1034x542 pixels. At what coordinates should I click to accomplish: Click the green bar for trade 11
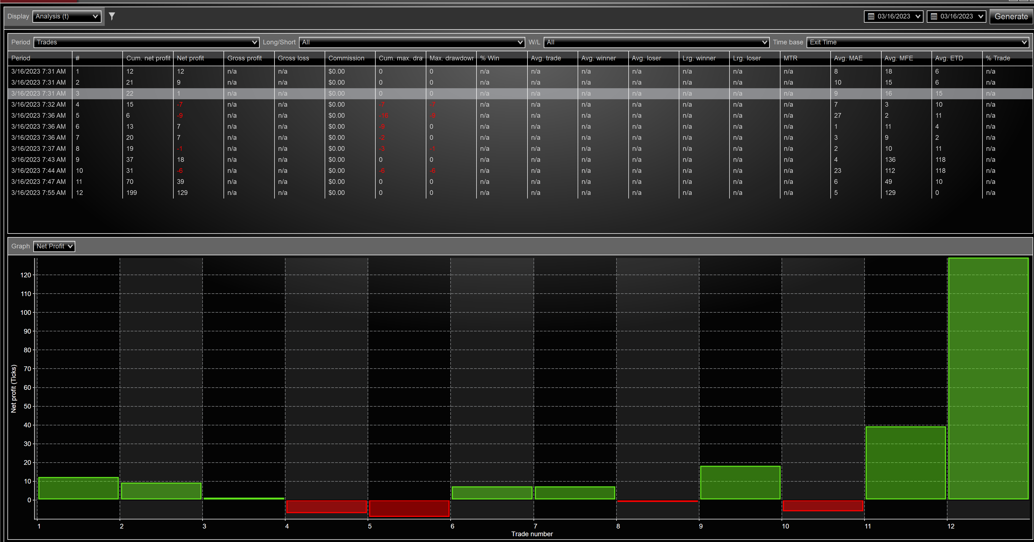[906, 463]
